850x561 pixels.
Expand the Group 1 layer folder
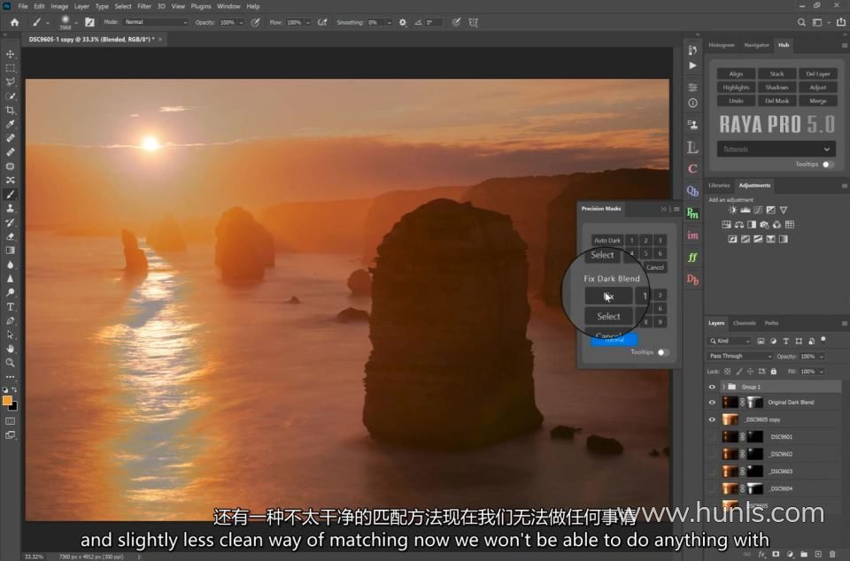click(723, 387)
